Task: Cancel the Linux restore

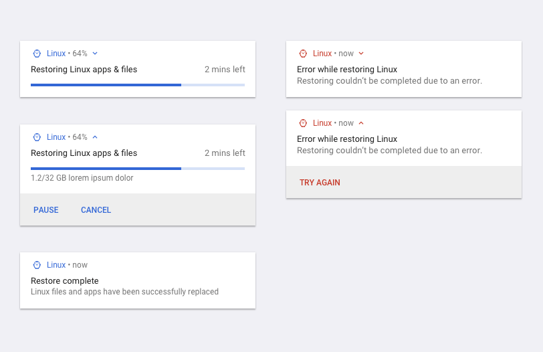Action: point(96,210)
